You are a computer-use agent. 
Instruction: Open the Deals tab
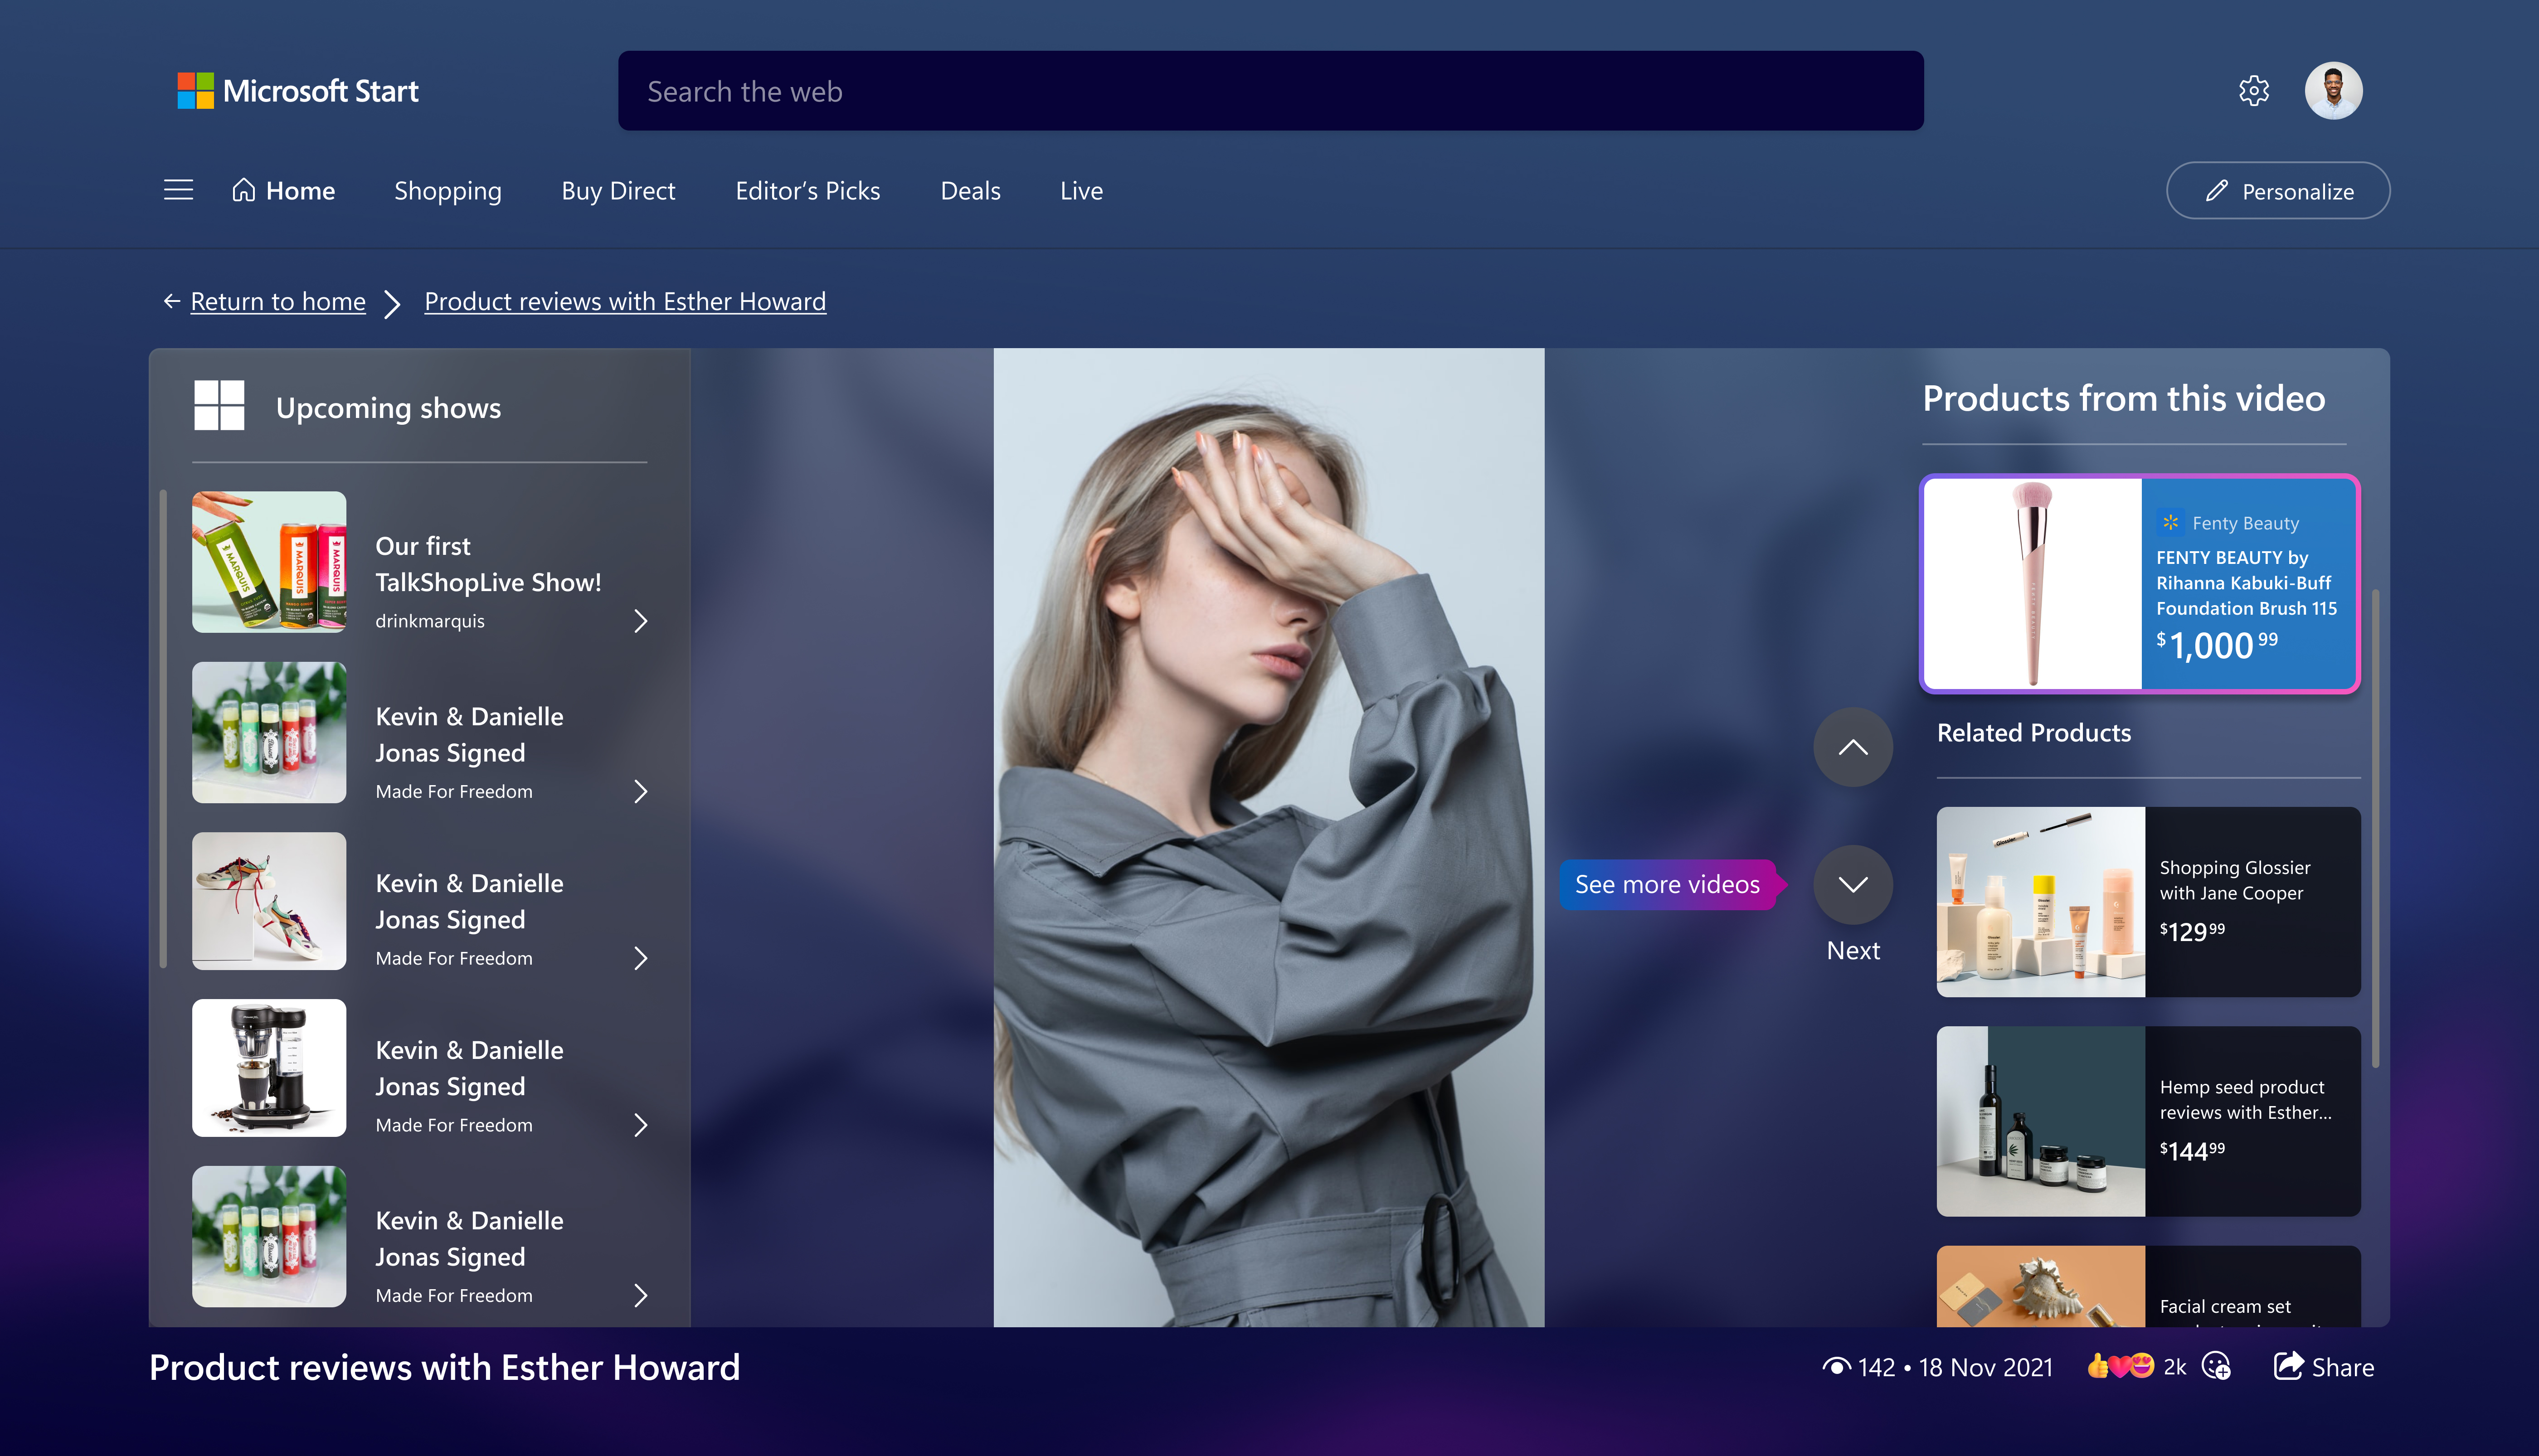coord(970,190)
